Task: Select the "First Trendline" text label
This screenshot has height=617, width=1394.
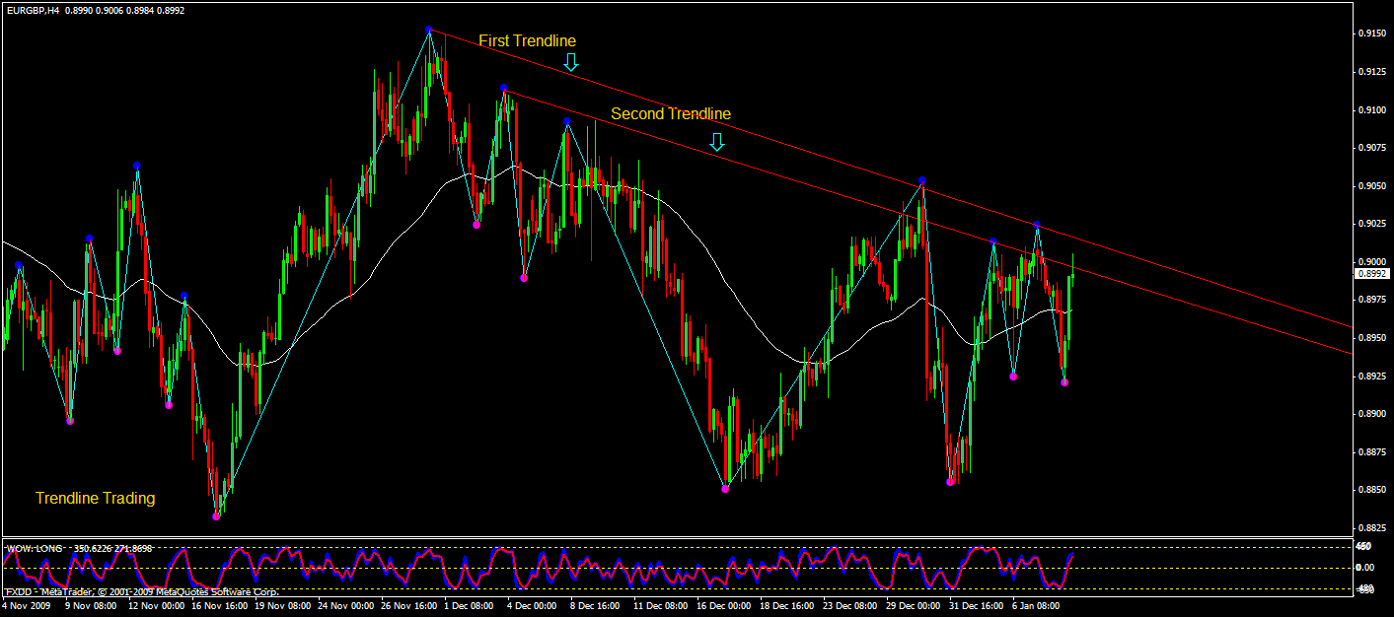Action: tap(527, 40)
